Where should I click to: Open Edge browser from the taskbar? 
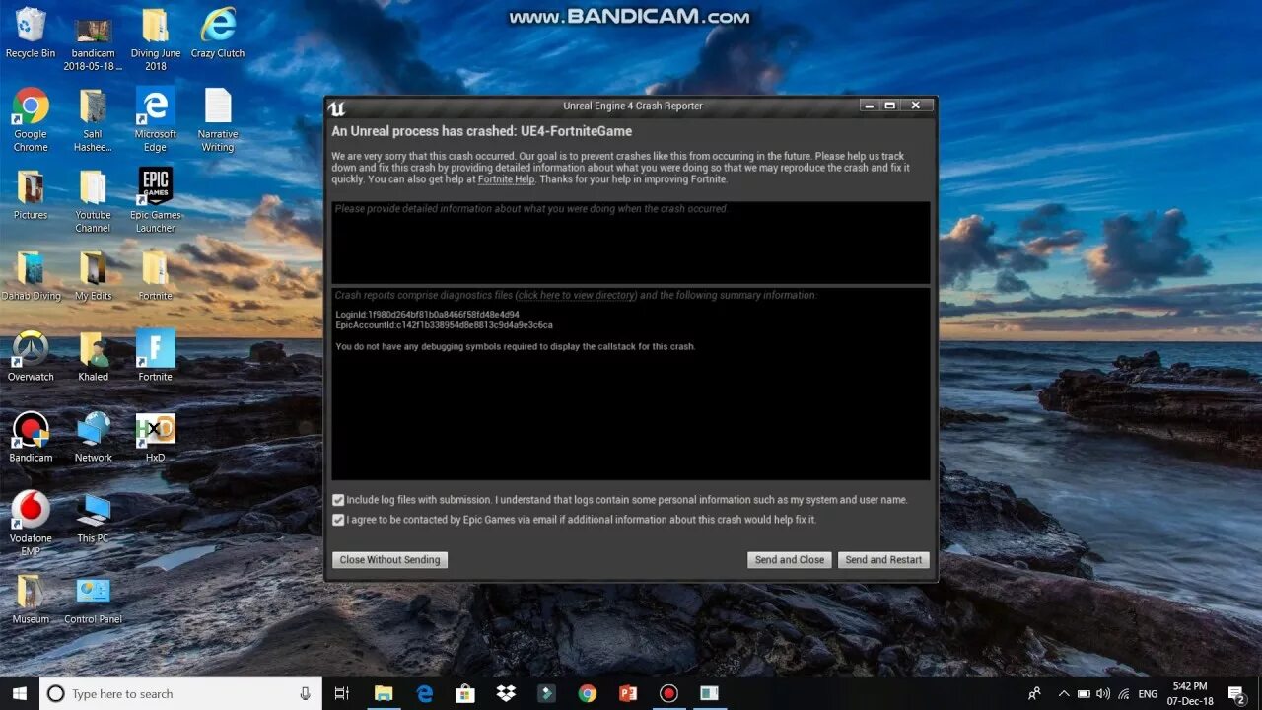click(425, 693)
